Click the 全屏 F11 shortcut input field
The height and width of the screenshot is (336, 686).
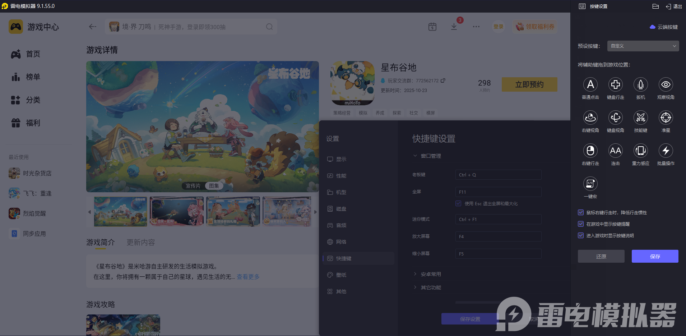[498, 192]
